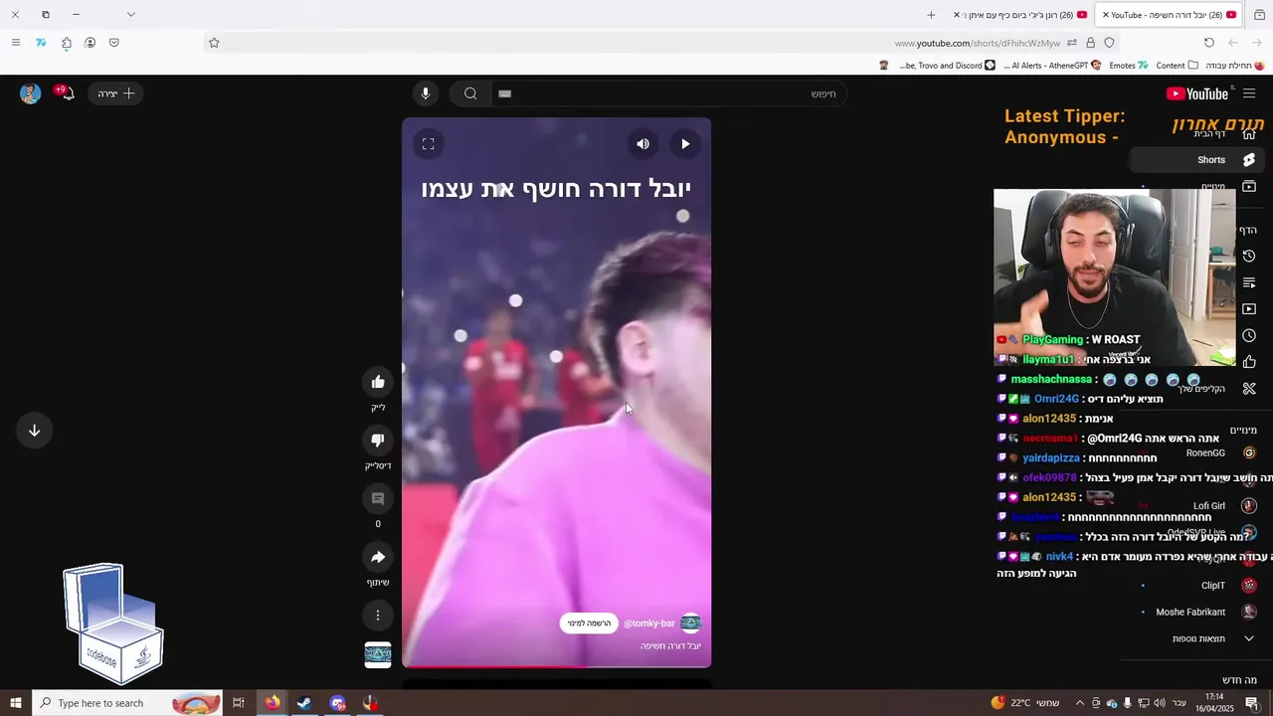1273x716 pixels.
Task: Open the Short's three-dot more options
Action: [378, 616]
